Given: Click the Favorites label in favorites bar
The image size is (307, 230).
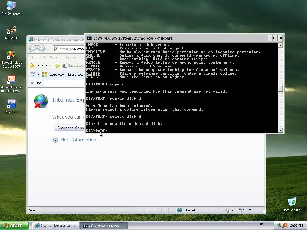Looking at the screenshot, I should point(42,65).
